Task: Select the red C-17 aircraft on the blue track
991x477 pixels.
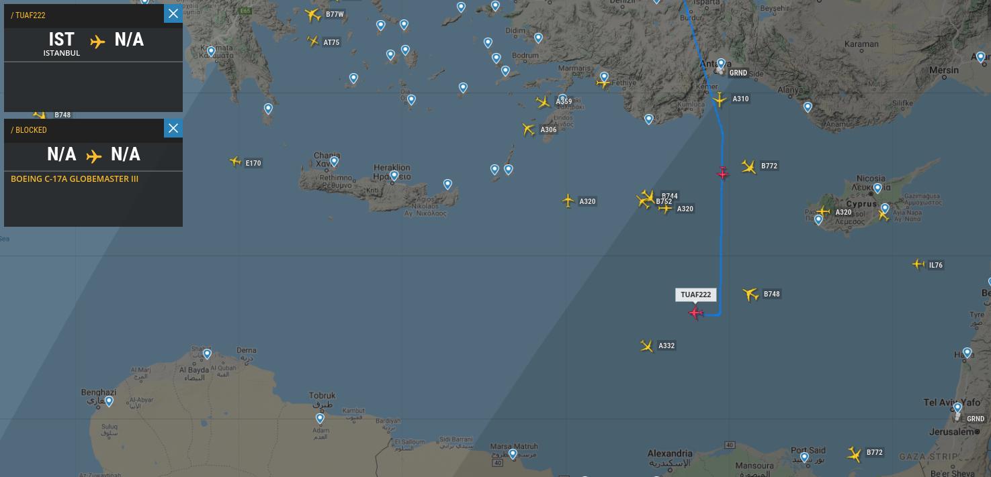Action: [x=722, y=173]
